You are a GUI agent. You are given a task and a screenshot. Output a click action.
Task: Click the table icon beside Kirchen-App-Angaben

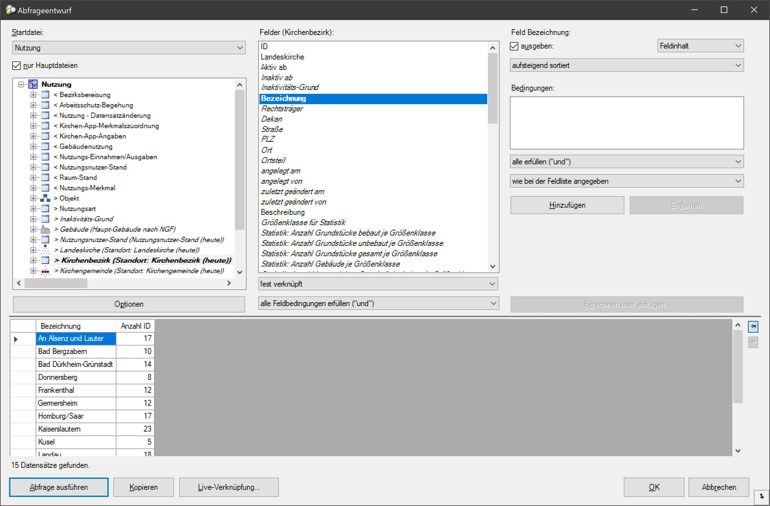click(x=45, y=136)
